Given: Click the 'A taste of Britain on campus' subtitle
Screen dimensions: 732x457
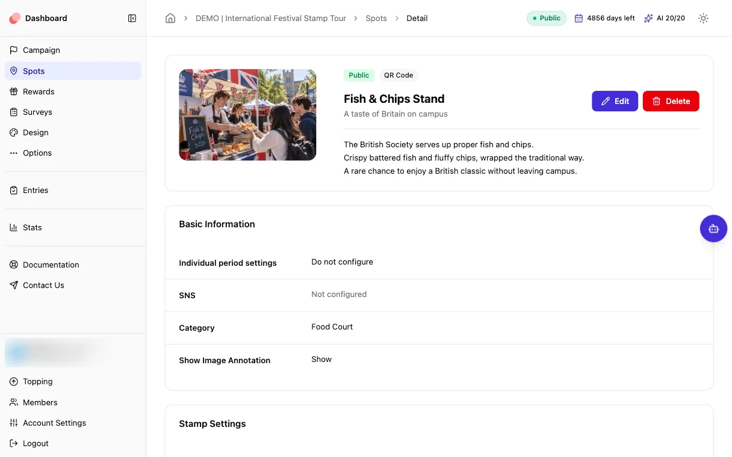Looking at the screenshot, I should coord(395,114).
